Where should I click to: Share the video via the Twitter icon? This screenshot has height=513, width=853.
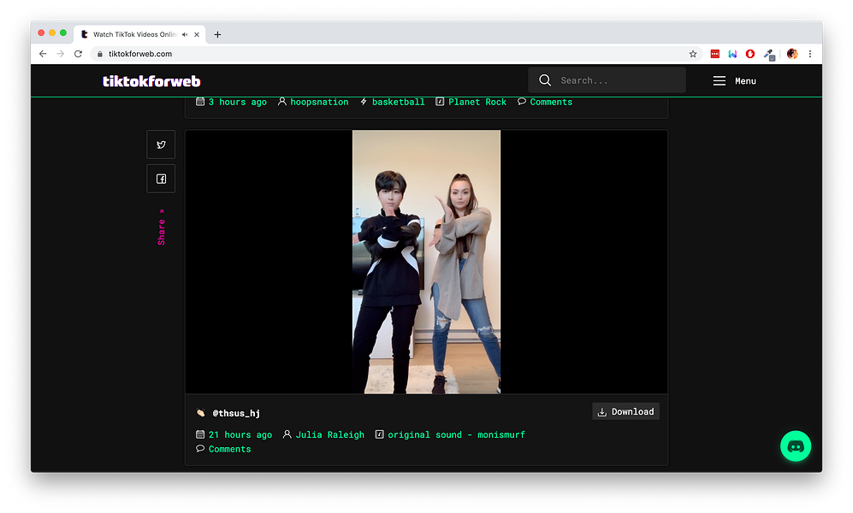pyautogui.click(x=161, y=144)
